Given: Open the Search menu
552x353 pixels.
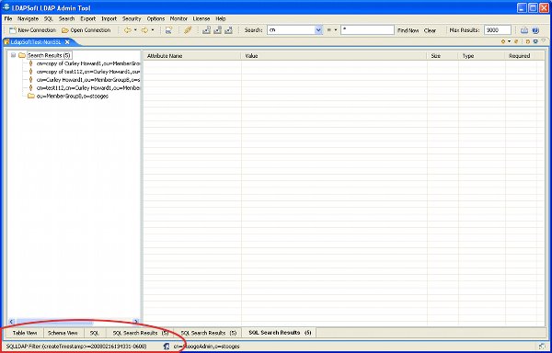Looking at the screenshot, I should click(66, 18).
